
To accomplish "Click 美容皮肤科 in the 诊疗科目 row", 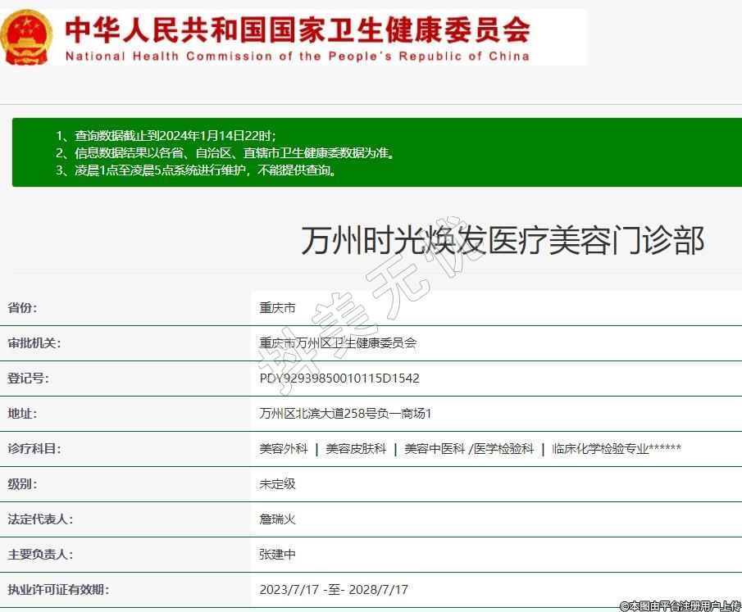I will [356, 449].
